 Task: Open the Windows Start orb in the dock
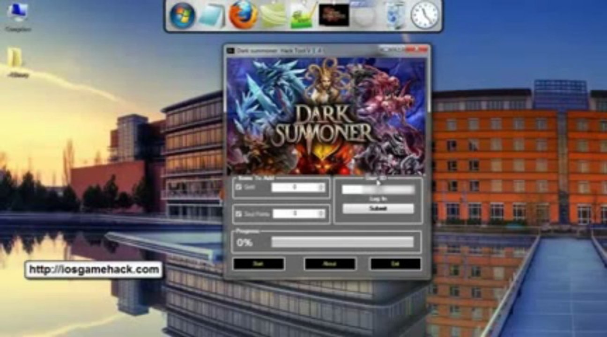pyautogui.click(x=182, y=15)
